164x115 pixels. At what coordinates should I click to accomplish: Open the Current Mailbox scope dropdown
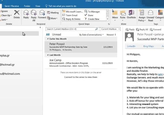110,29
